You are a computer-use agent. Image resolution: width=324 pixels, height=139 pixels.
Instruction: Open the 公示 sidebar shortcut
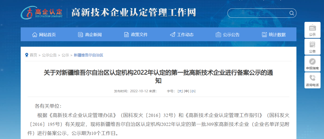coord(312,30)
